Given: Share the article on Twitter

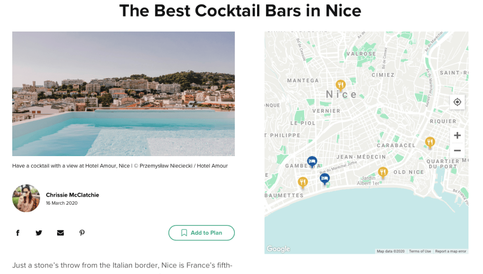Looking at the screenshot, I should pyautogui.click(x=39, y=232).
